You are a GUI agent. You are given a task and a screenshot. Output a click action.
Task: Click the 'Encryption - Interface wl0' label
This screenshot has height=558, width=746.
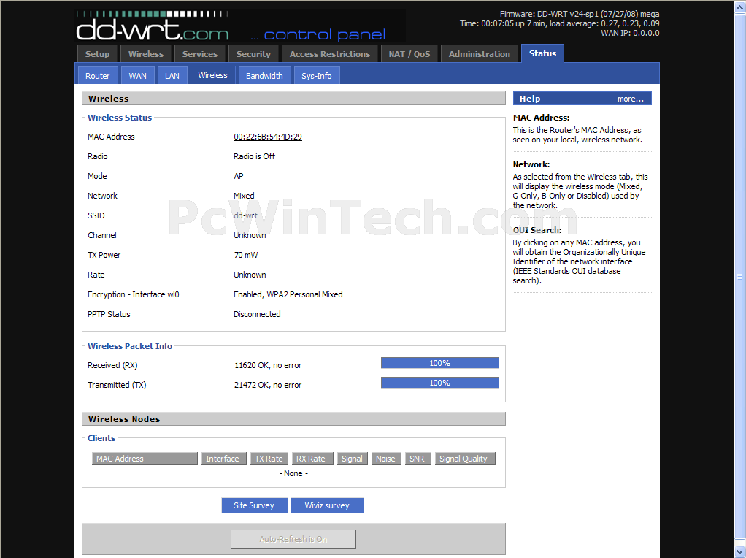pyautogui.click(x=133, y=294)
